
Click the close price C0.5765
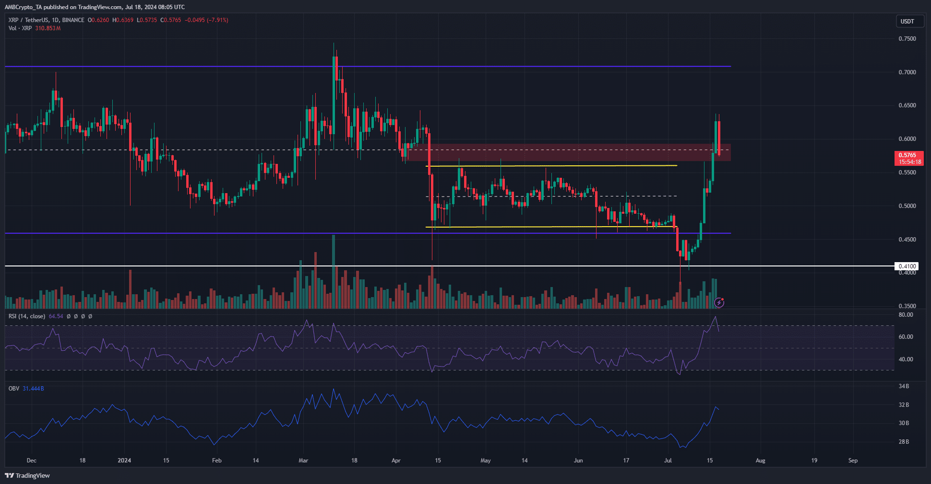[170, 20]
